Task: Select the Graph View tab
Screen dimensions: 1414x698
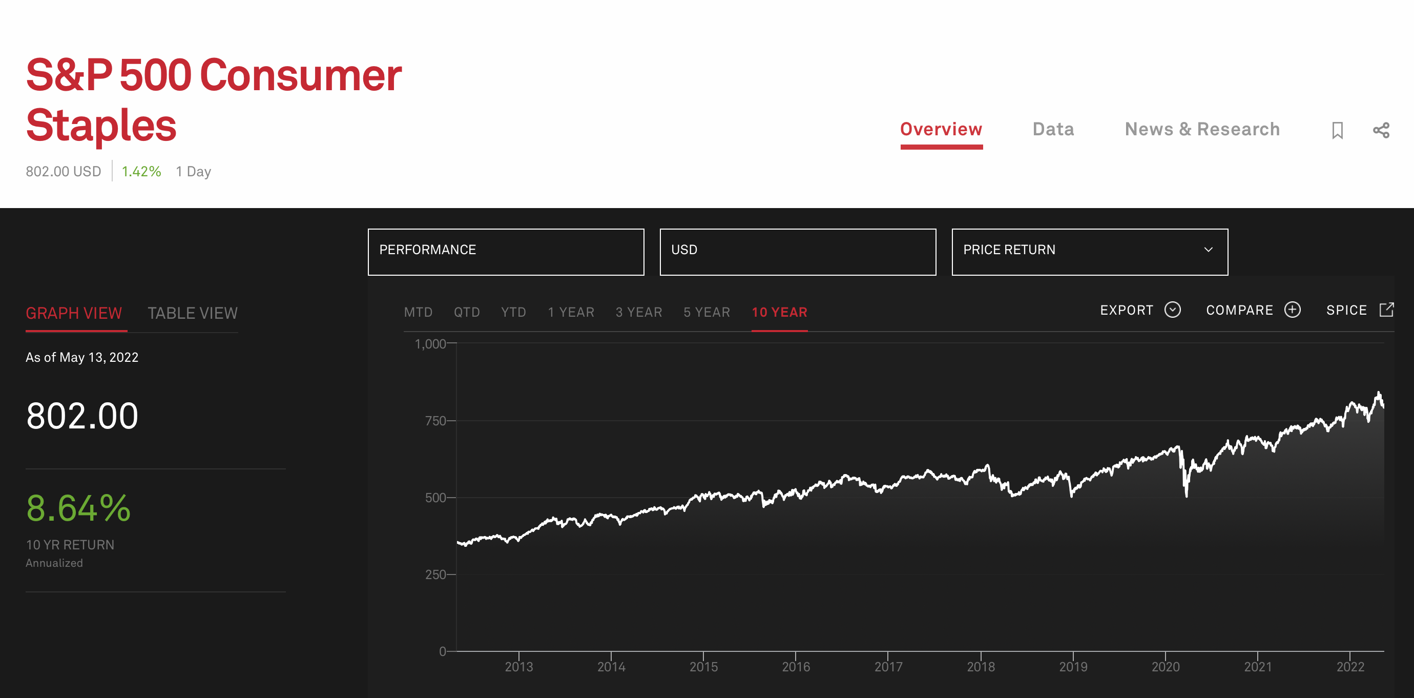Action: coord(74,313)
